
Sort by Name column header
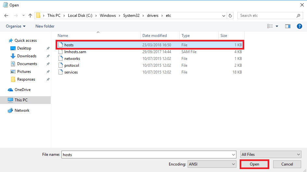(x=98, y=36)
